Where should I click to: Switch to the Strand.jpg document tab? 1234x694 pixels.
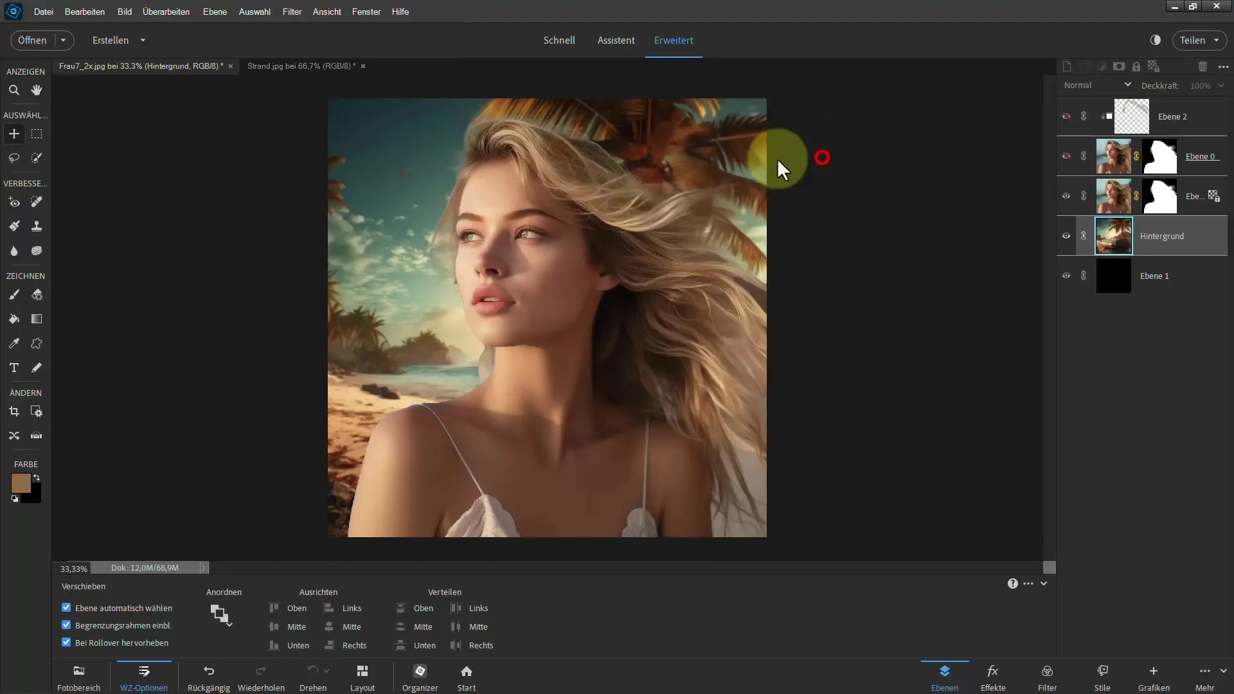point(301,66)
